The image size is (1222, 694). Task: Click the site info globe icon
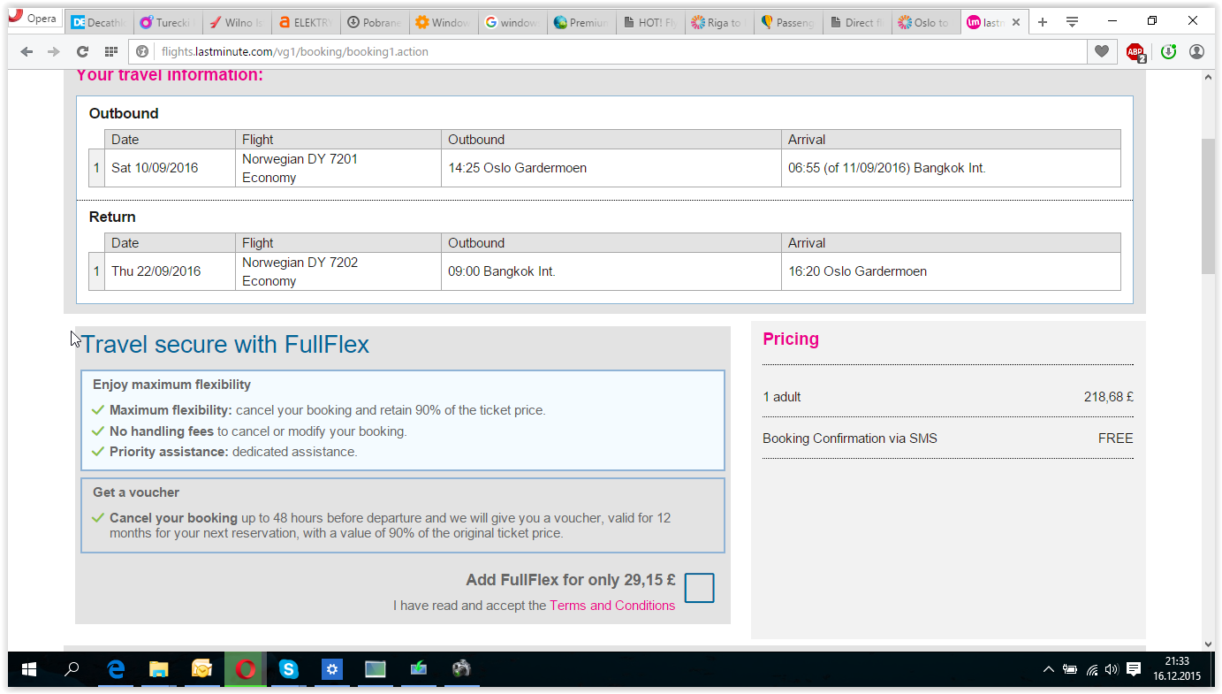tap(142, 52)
